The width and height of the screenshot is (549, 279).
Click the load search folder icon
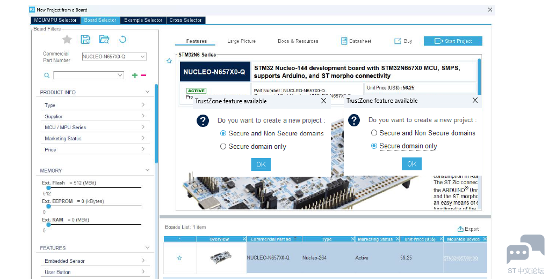pos(104,39)
